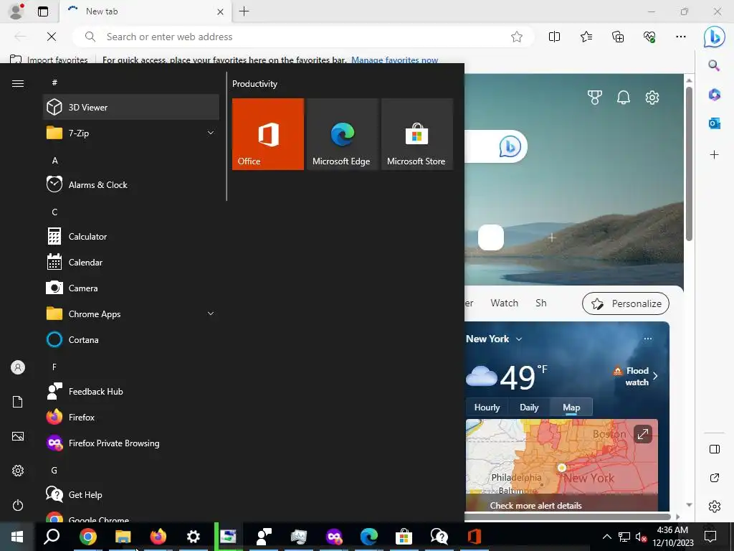The width and height of the screenshot is (734, 551).
Task: Open 3D Viewer from Start menu
Action: [130, 107]
